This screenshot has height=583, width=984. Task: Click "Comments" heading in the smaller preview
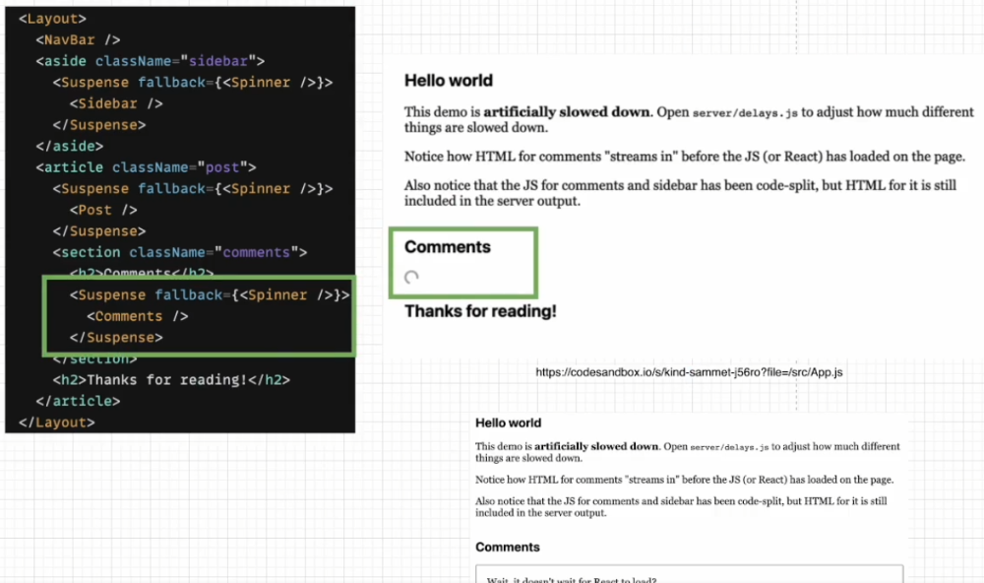pyautogui.click(x=508, y=548)
